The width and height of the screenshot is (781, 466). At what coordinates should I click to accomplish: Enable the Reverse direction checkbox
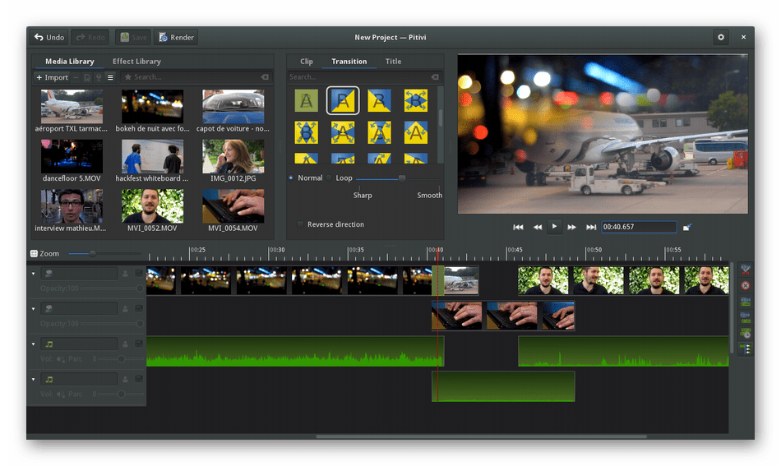300,224
